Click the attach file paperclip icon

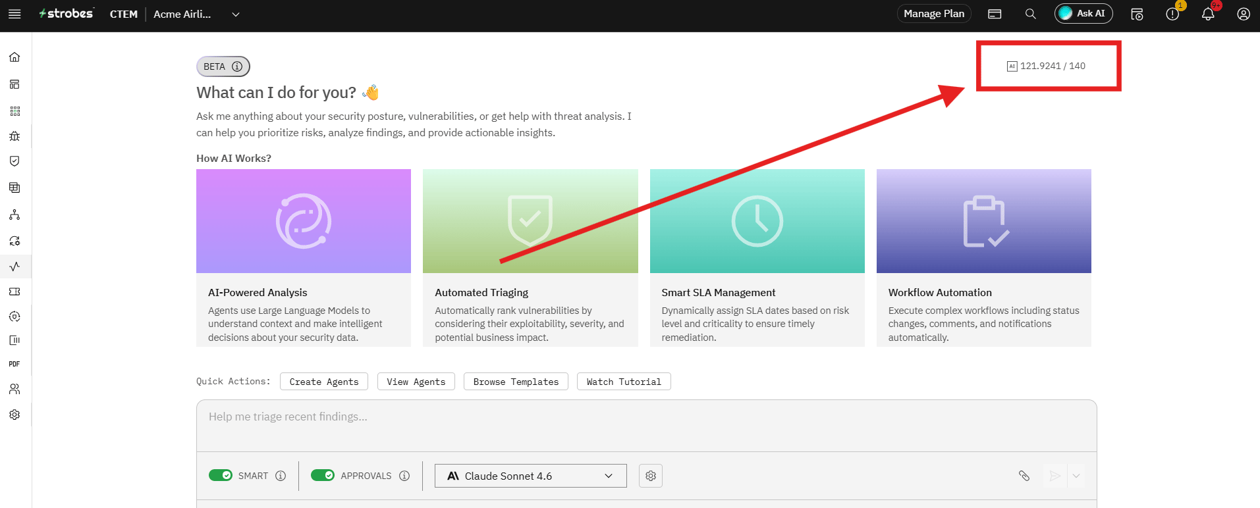[1024, 476]
